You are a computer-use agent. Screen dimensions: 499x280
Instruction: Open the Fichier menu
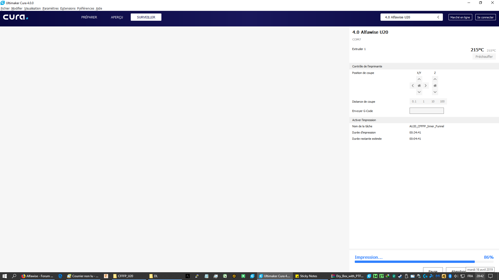click(x=5, y=8)
